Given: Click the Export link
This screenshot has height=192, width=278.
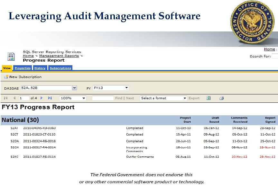Looking at the screenshot, I should point(194,98).
